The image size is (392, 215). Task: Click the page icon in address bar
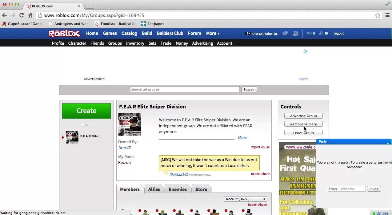click(x=40, y=15)
